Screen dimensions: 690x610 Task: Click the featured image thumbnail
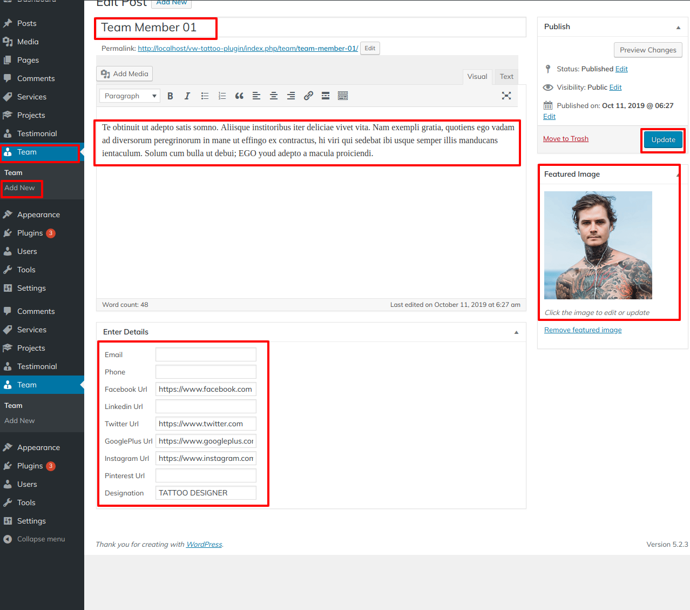598,245
